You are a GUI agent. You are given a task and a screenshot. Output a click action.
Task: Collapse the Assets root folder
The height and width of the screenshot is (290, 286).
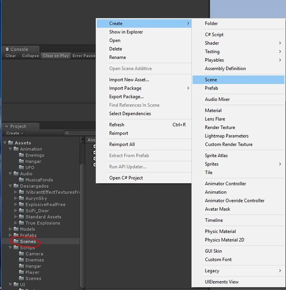[x=5, y=143]
